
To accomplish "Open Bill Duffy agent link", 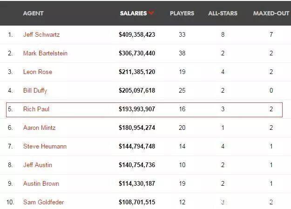I will (x=35, y=91).
